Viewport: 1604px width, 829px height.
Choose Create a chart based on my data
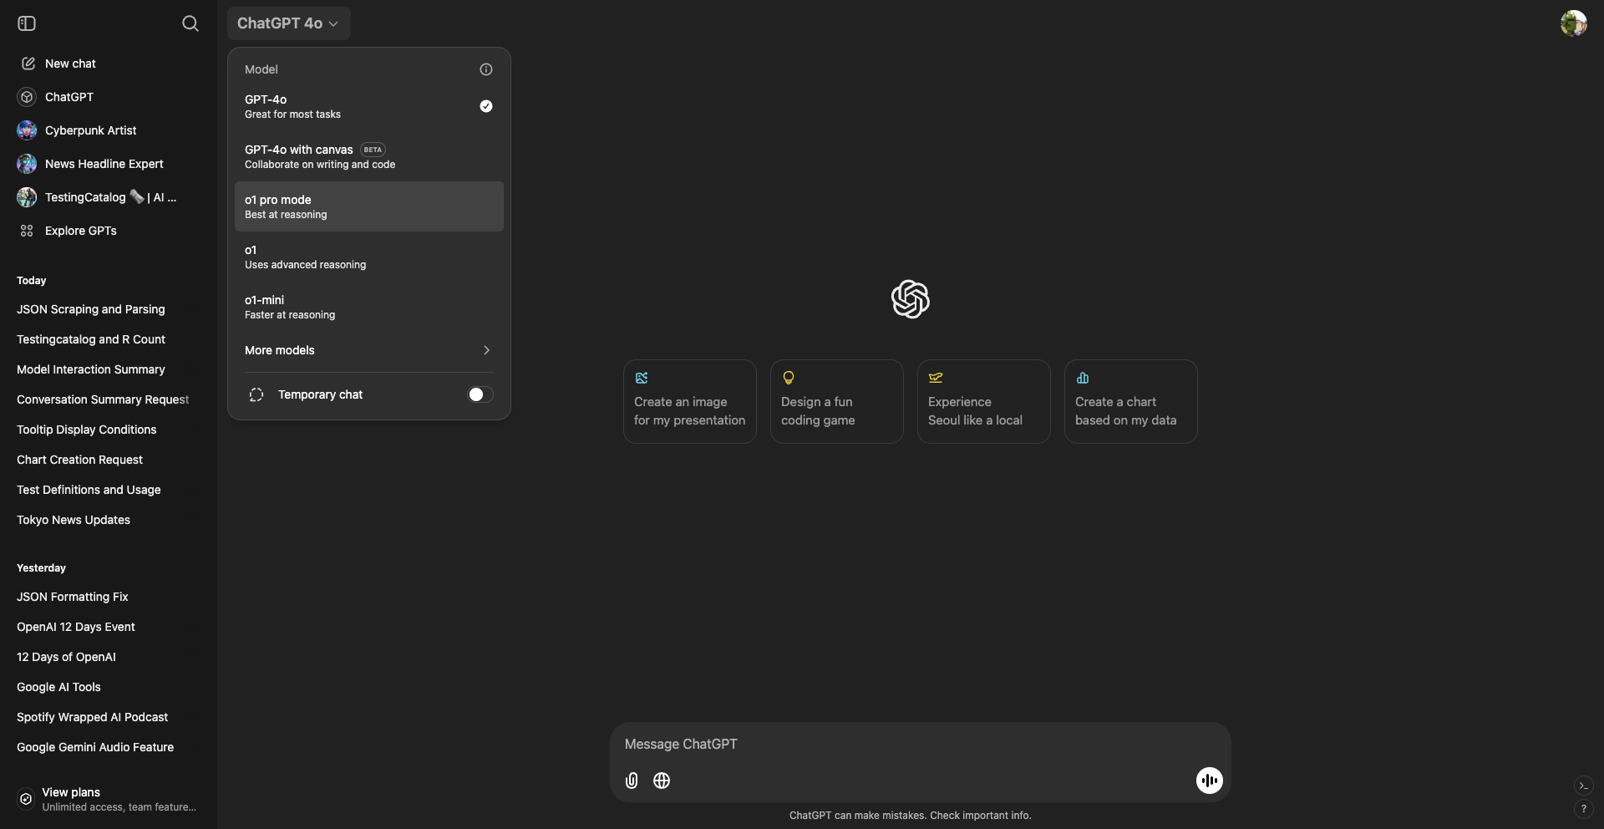pyautogui.click(x=1131, y=401)
